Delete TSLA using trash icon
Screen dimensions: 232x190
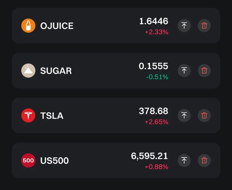coord(204,115)
